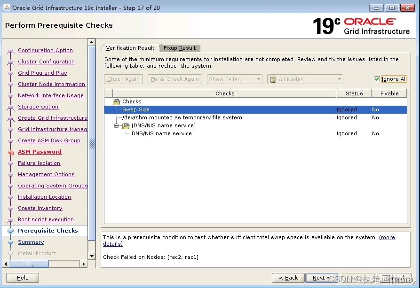The height and width of the screenshot is (288, 420).
Task: Click the arrow icon beside Storage Option step
Action: pos(10,107)
